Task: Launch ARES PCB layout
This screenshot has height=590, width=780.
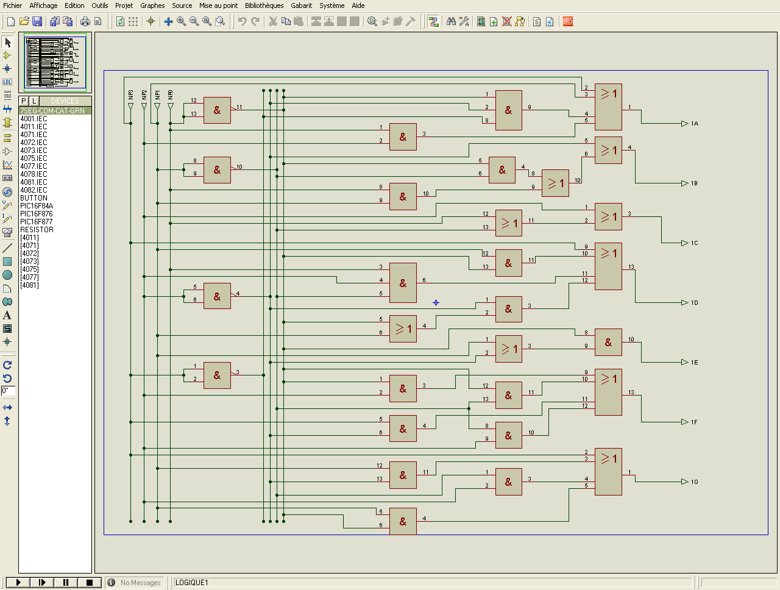Action: [x=568, y=21]
